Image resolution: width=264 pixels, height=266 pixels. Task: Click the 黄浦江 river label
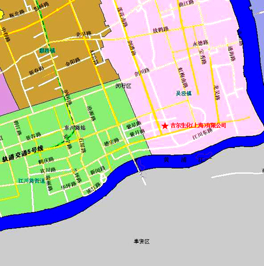tap(184, 159)
